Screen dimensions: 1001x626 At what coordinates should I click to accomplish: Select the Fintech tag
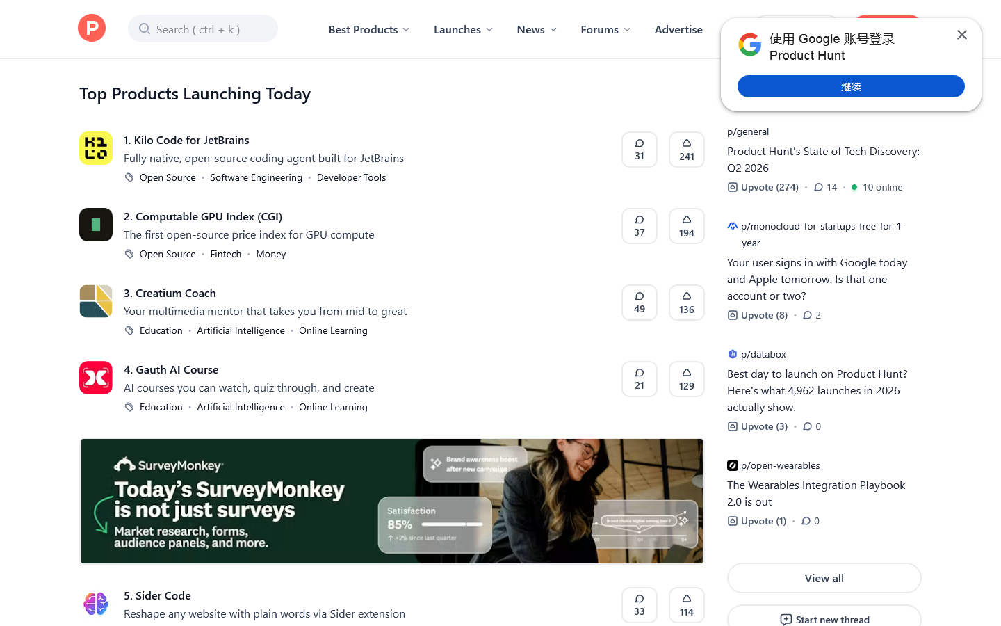226,254
